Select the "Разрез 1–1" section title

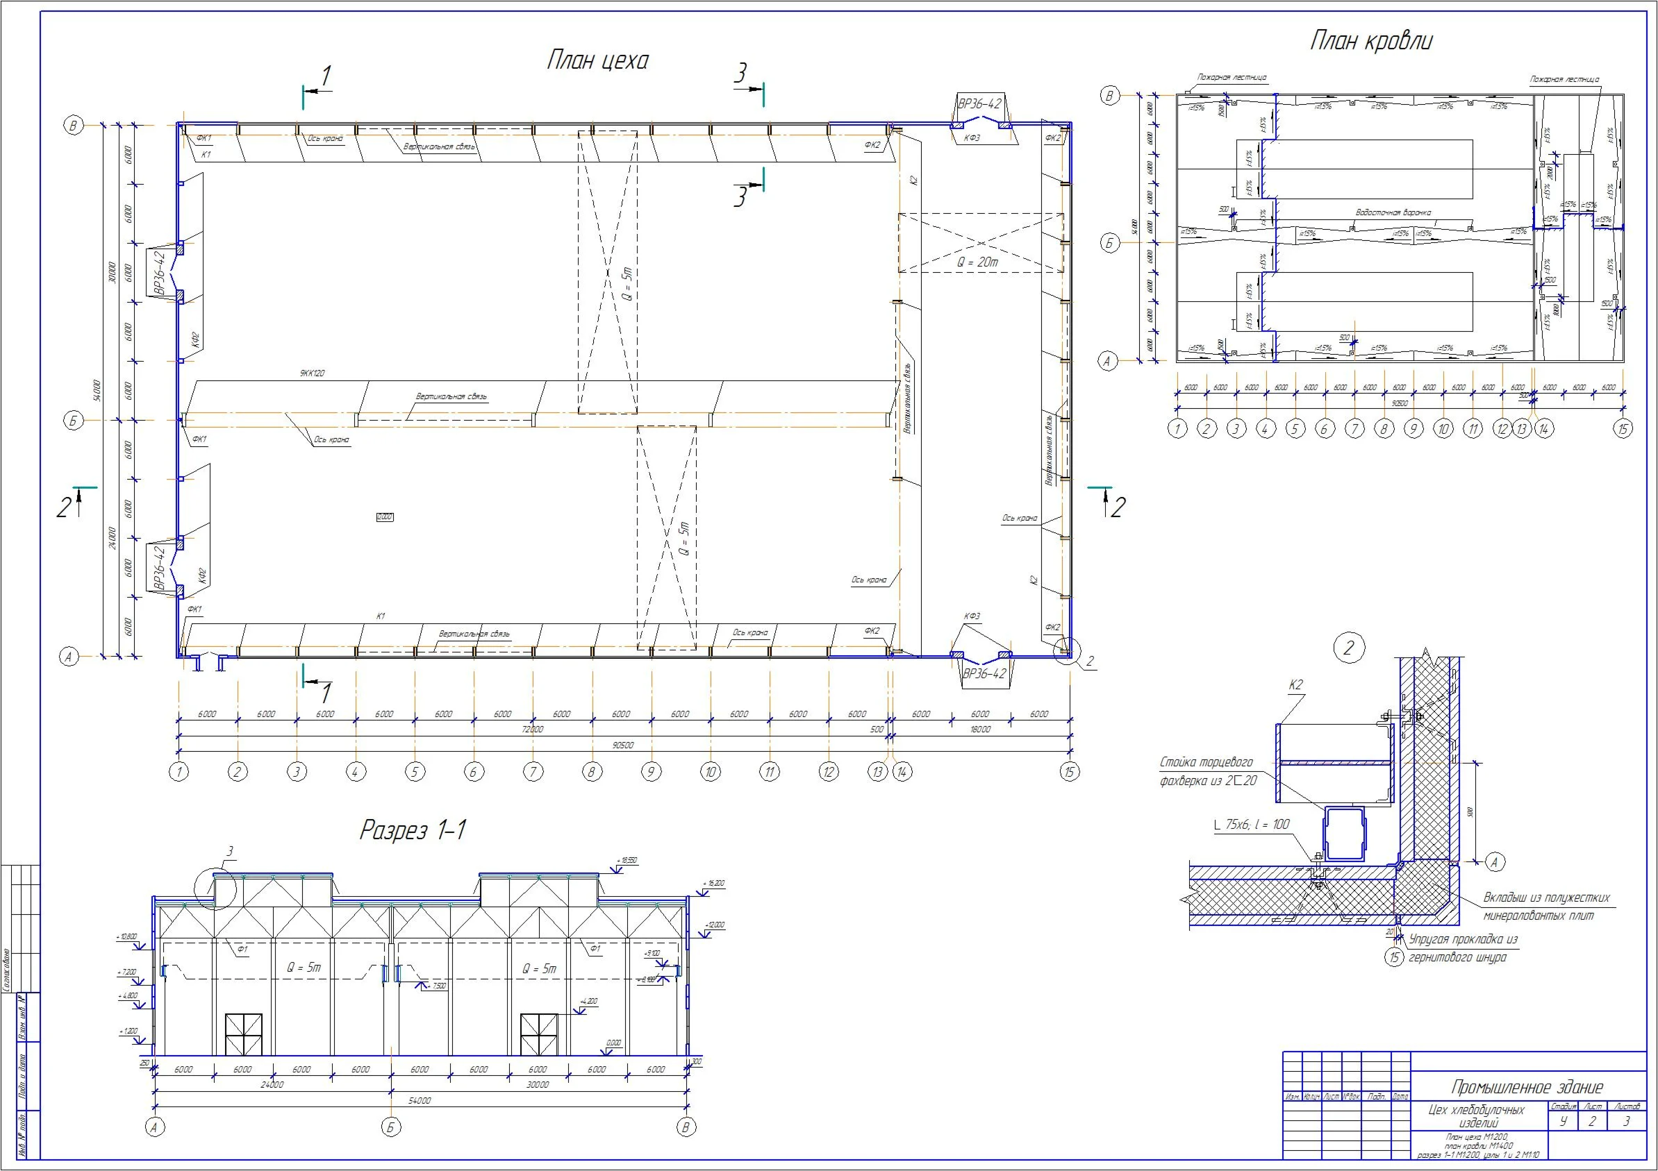[x=413, y=829]
